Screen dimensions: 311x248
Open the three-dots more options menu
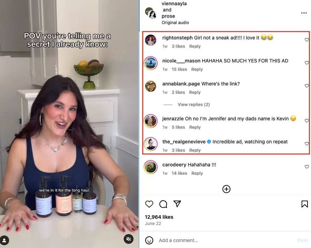click(x=304, y=13)
